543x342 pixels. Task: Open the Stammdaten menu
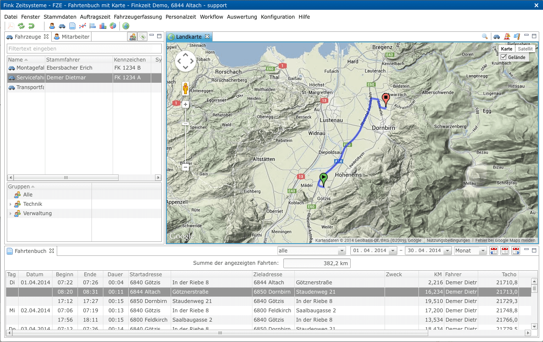60,17
